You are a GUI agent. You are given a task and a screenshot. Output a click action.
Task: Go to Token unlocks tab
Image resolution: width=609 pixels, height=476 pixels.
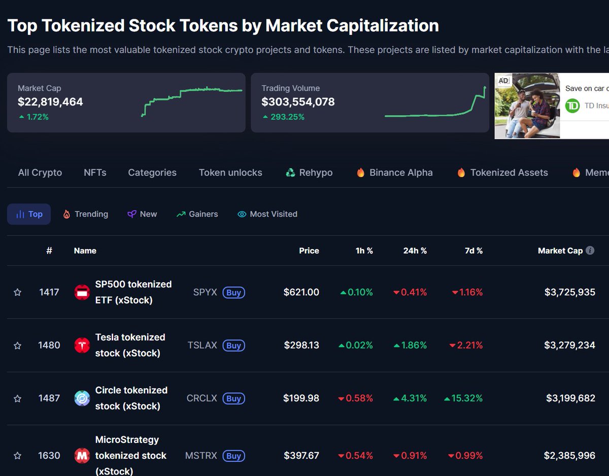coord(230,173)
